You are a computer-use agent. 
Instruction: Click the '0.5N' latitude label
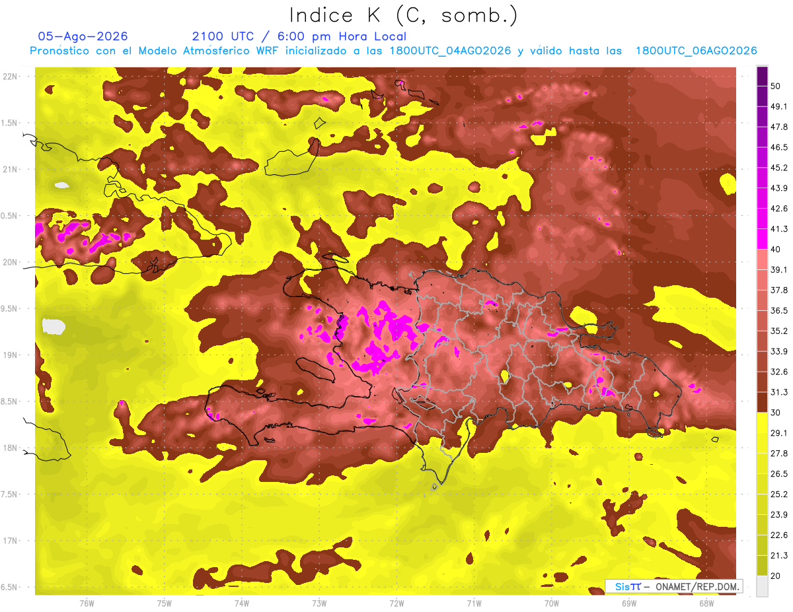pos(9,216)
